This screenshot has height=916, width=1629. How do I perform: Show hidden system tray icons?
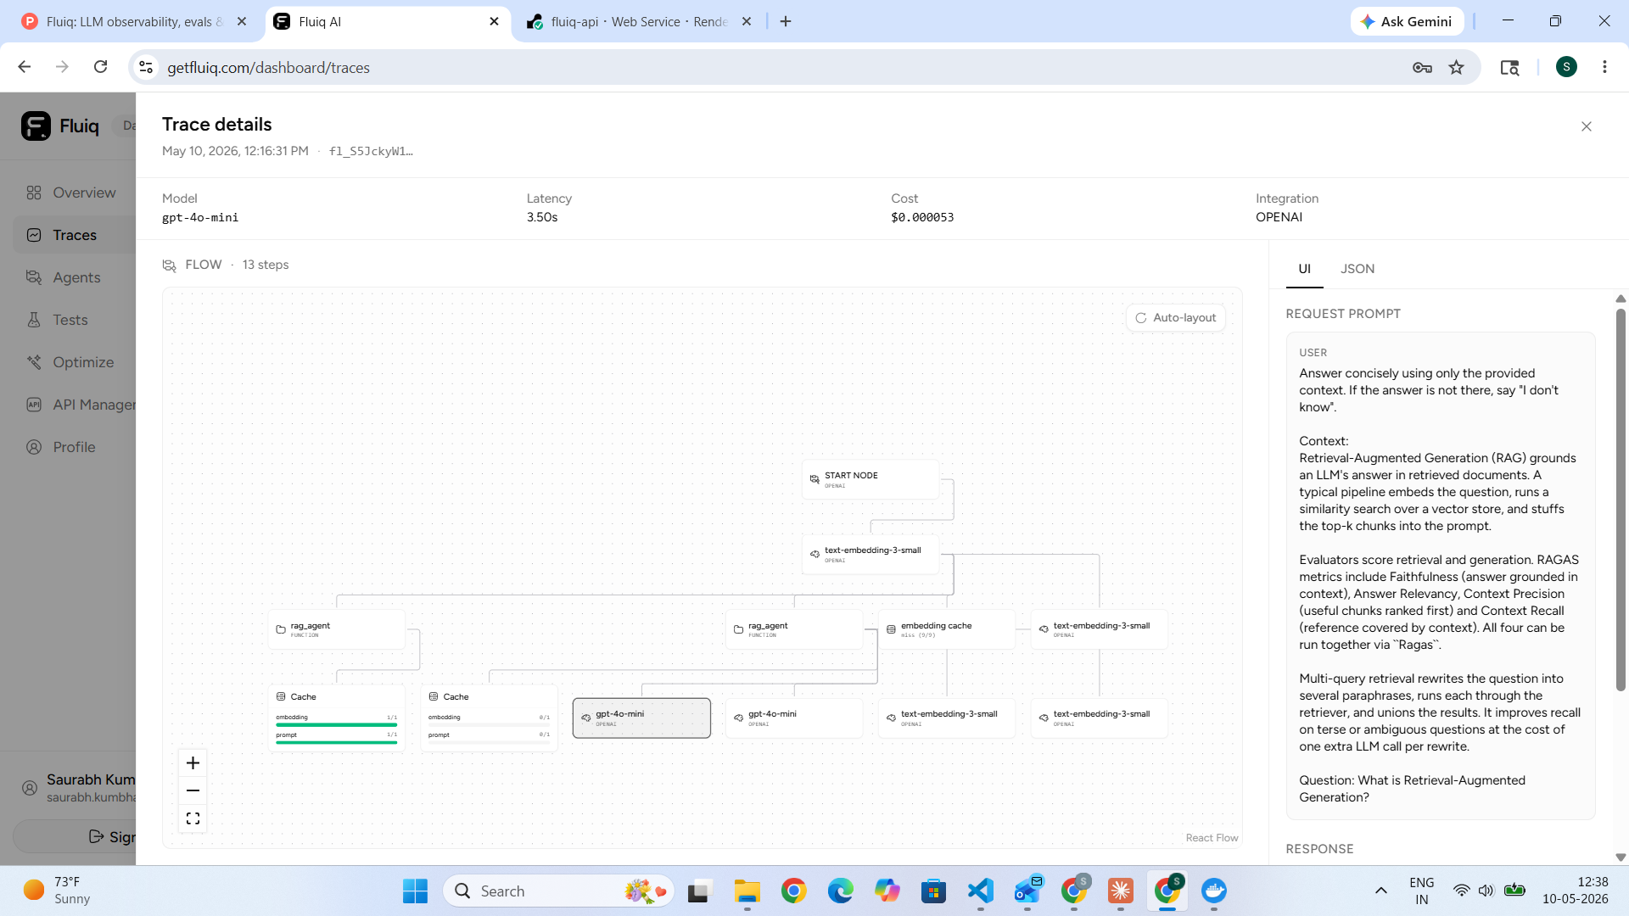pos(1380,891)
